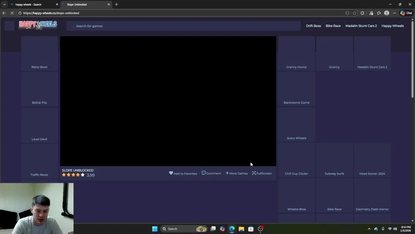415x234 pixels.
Task: Open Bike Race in top menu
Action: [x=333, y=26]
